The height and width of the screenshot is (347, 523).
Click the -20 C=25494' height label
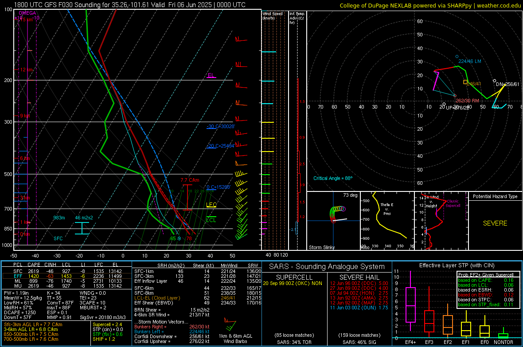(221, 146)
